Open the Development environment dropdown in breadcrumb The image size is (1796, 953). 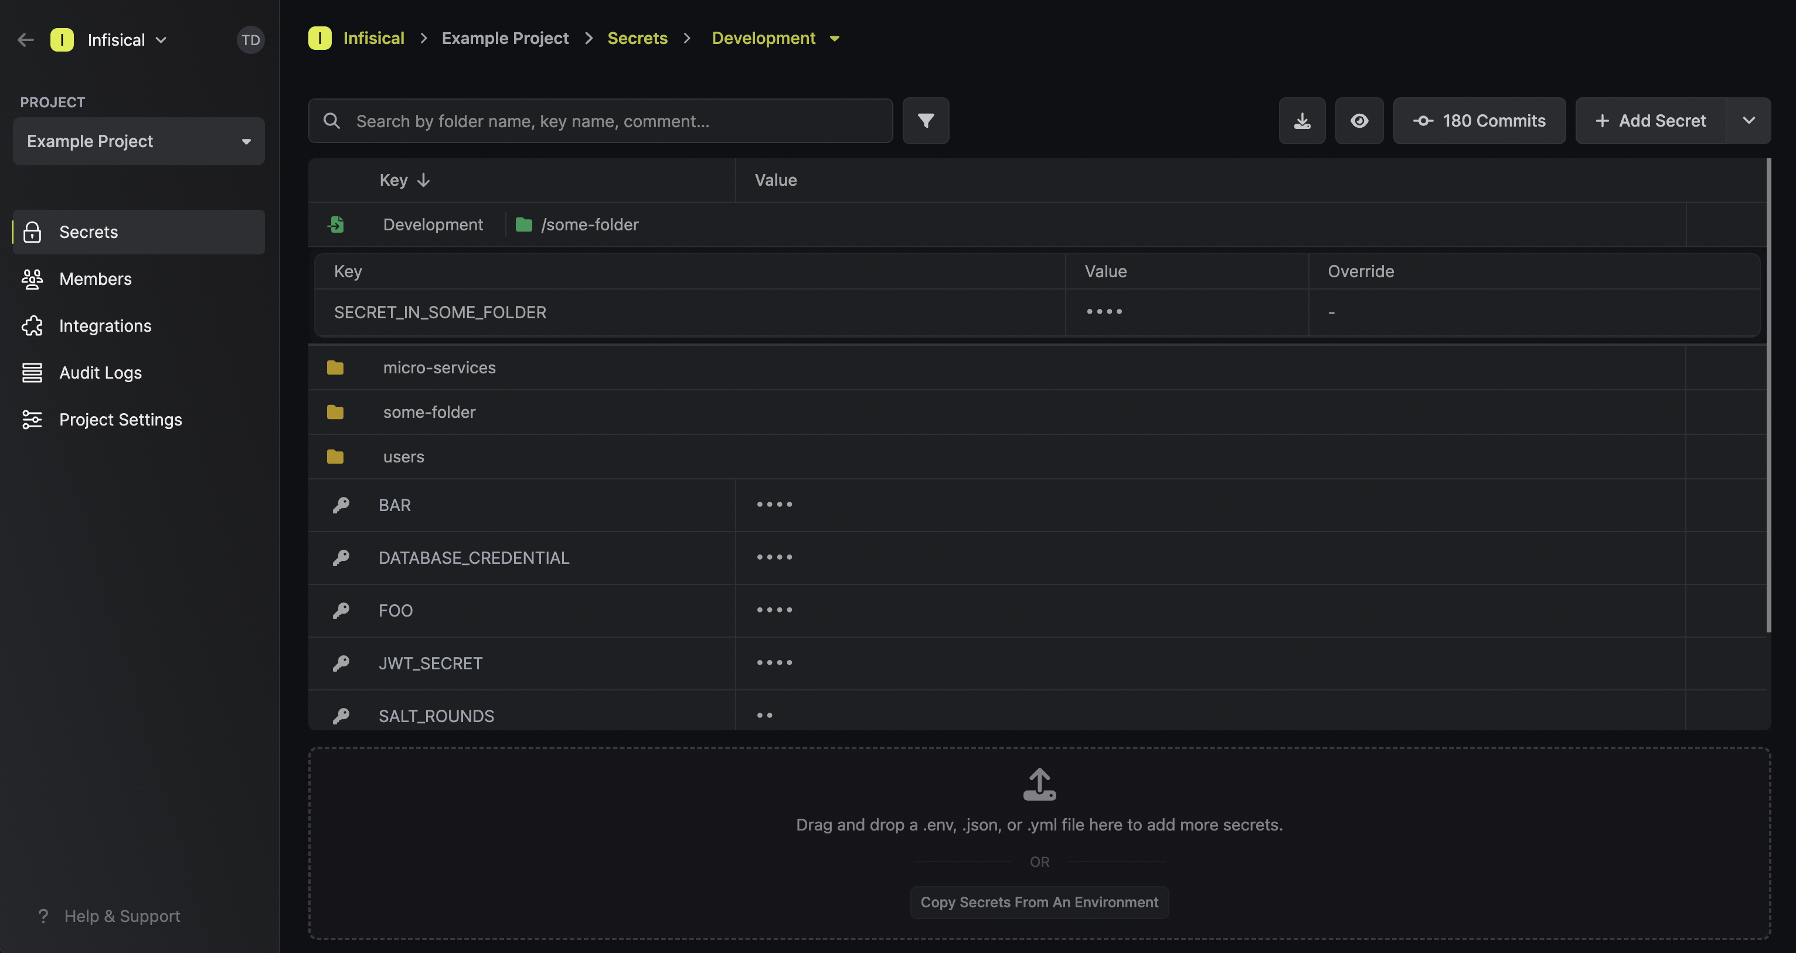tap(835, 38)
